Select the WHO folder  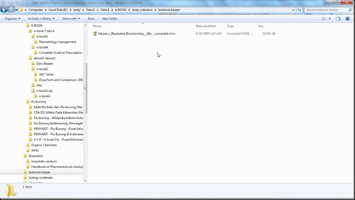click(35, 150)
